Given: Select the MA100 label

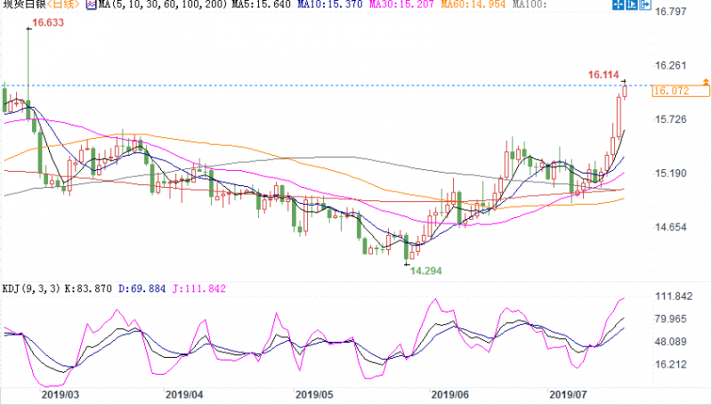Looking at the screenshot, I should point(530,4).
